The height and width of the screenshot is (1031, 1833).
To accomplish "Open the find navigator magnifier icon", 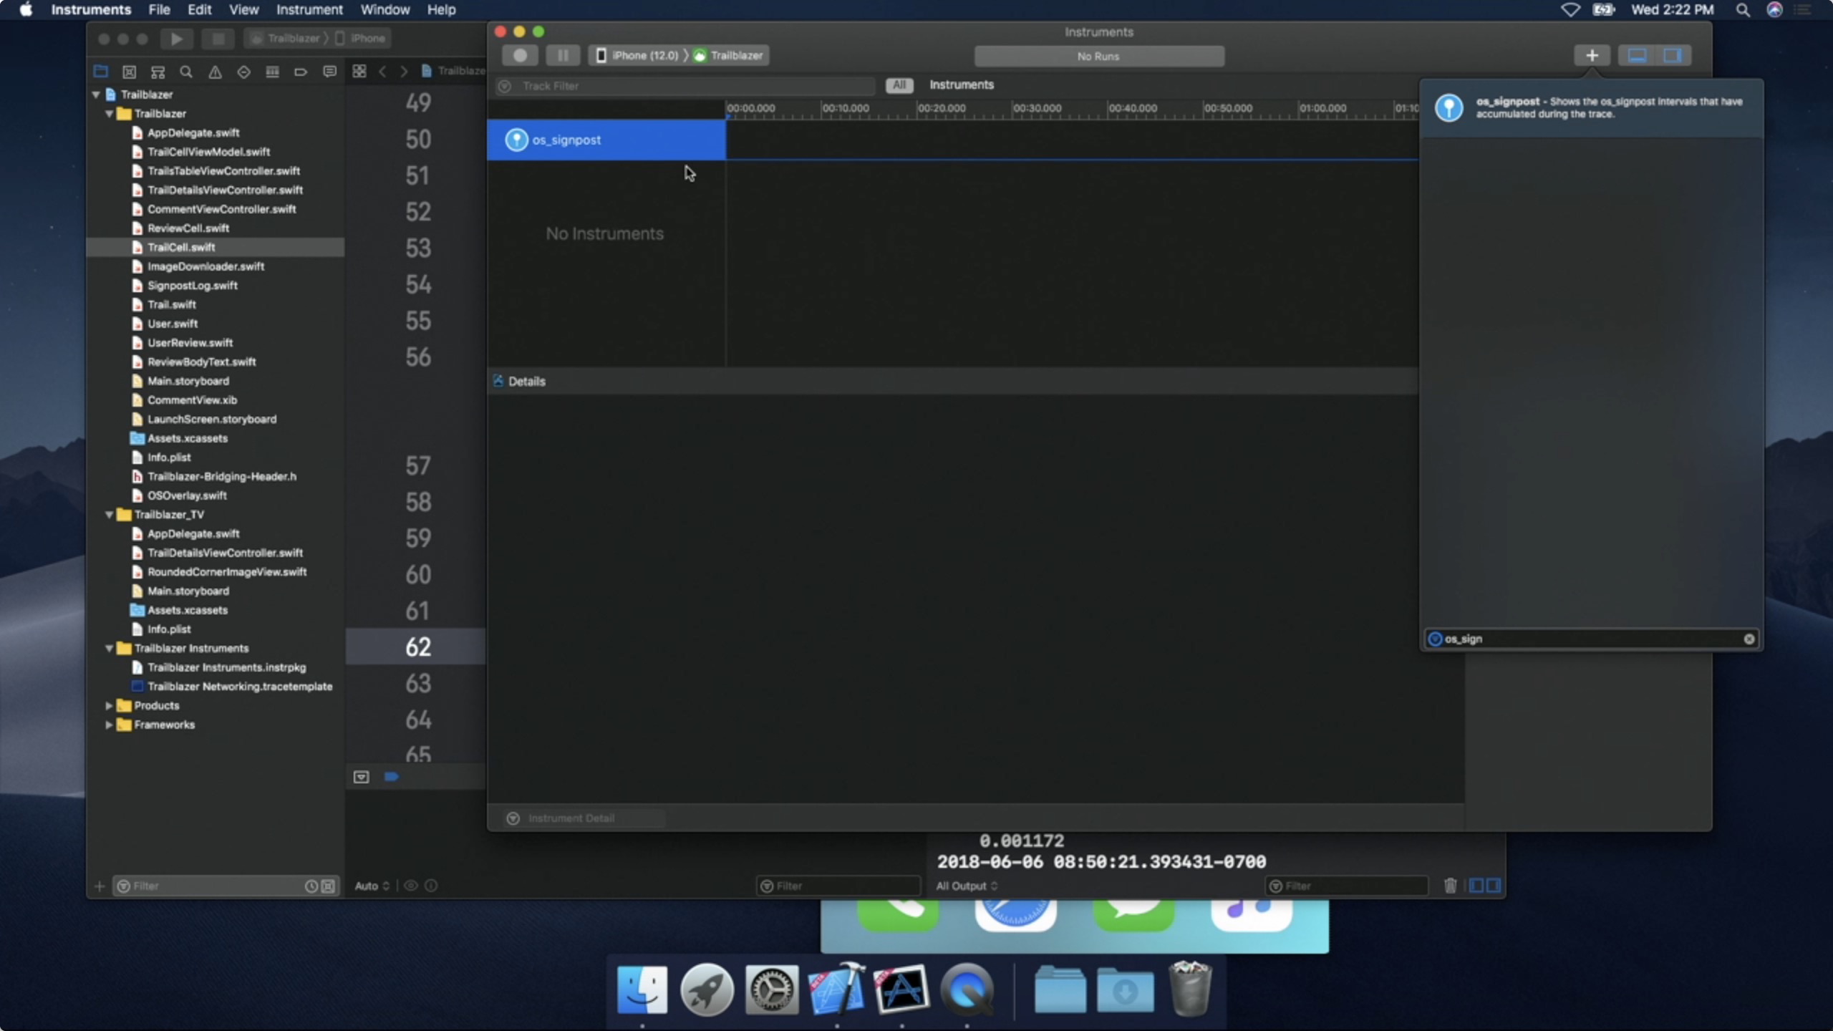I will 186,72.
